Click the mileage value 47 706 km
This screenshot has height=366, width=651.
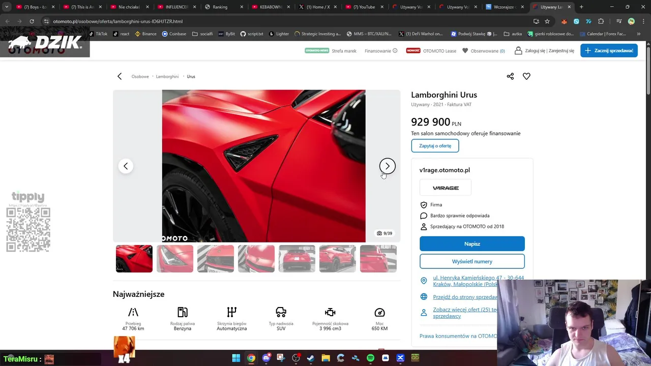(x=133, y=328)
